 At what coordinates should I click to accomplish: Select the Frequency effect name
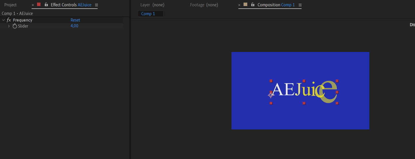pyautogui.click(x=22, y=20)
